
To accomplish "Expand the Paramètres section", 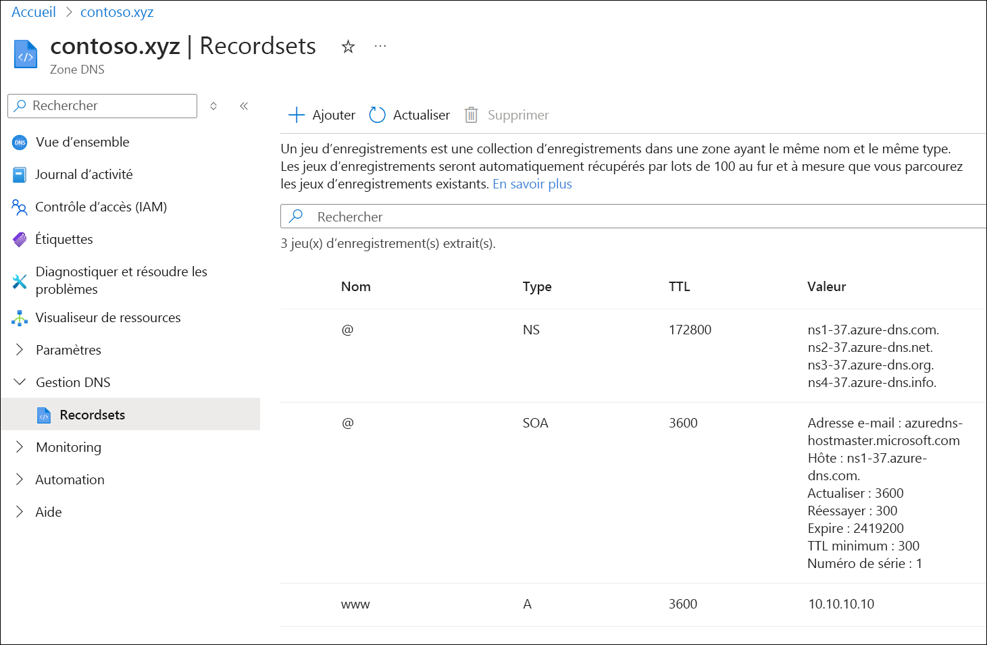I will click(20, 350).
